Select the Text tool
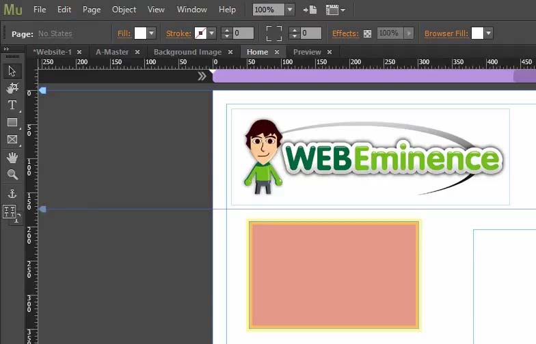The image size is (536, 344). coord(12,105)
